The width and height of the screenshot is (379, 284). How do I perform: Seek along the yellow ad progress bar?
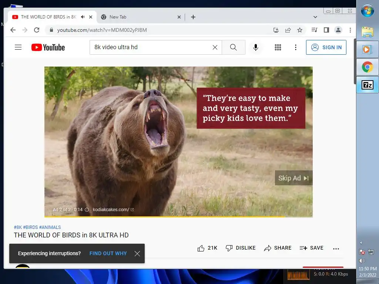178,217
